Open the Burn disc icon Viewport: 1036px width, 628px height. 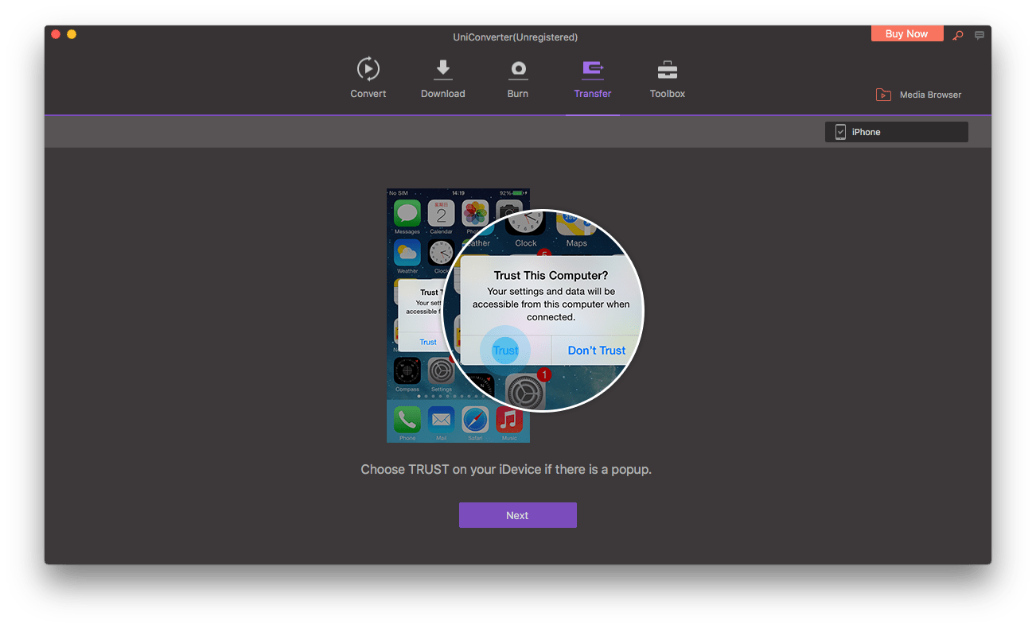[518, 69]
